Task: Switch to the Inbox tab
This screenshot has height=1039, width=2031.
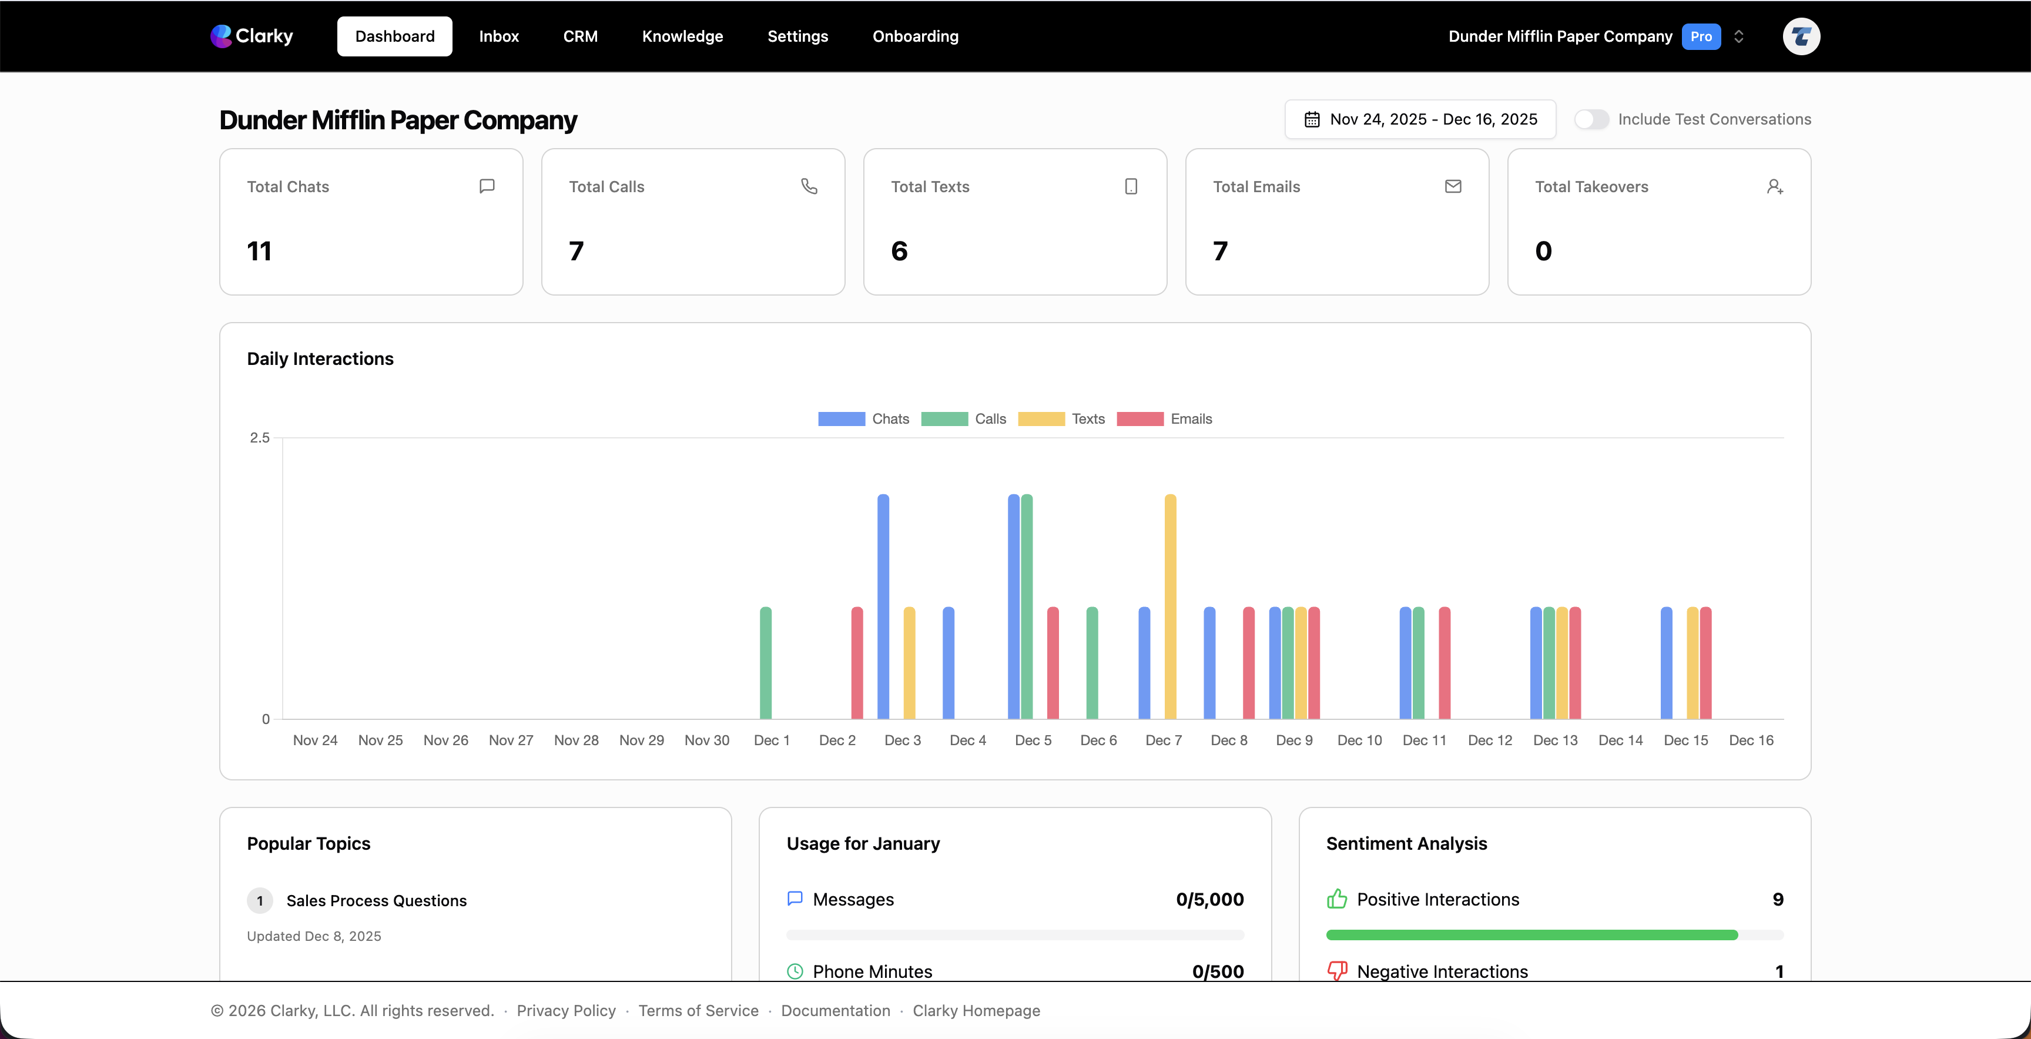Action: tap(498, 36)
